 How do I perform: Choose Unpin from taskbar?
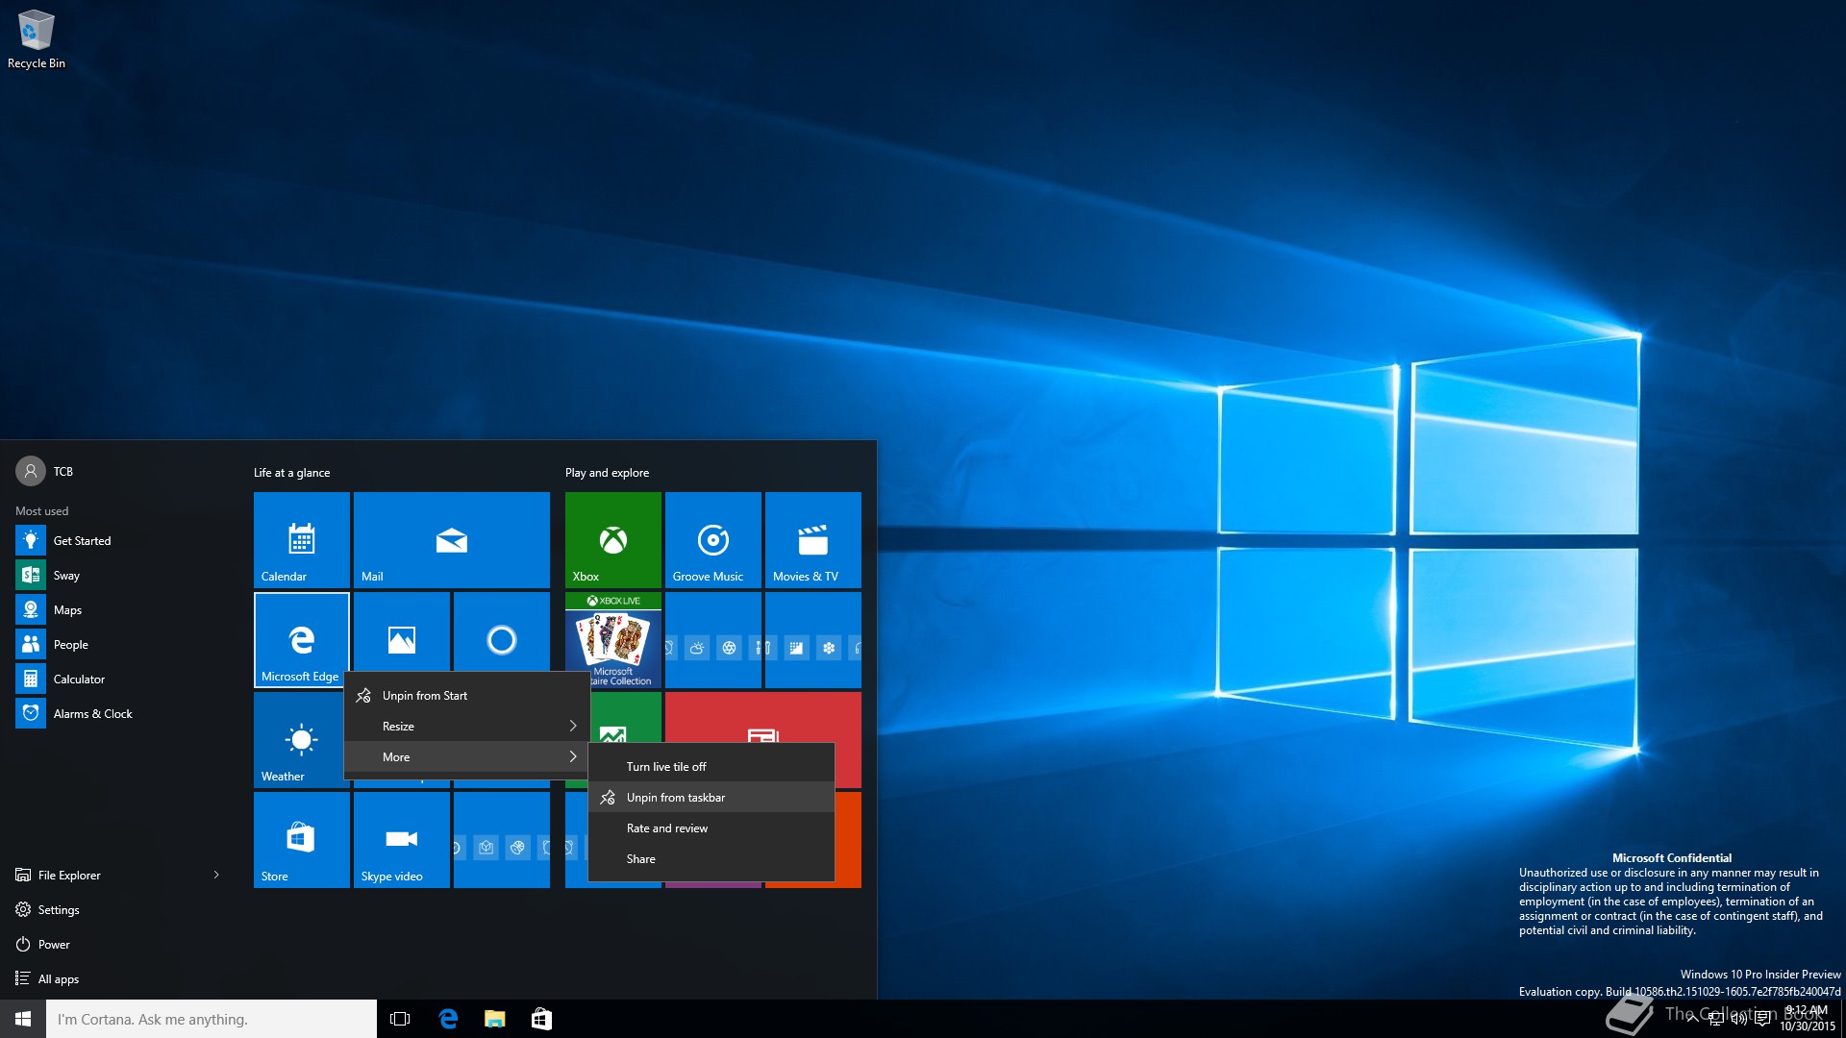pyautogui.click(x=711, y=798)
